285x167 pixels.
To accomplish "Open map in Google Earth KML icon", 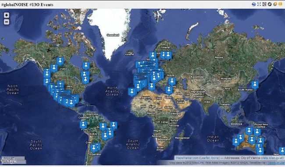I will [x=254, y=4].
